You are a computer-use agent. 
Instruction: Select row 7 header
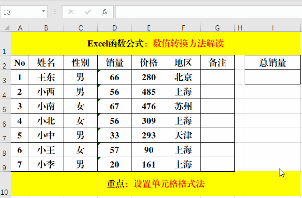pyautogui.click(x=6, y=135)
